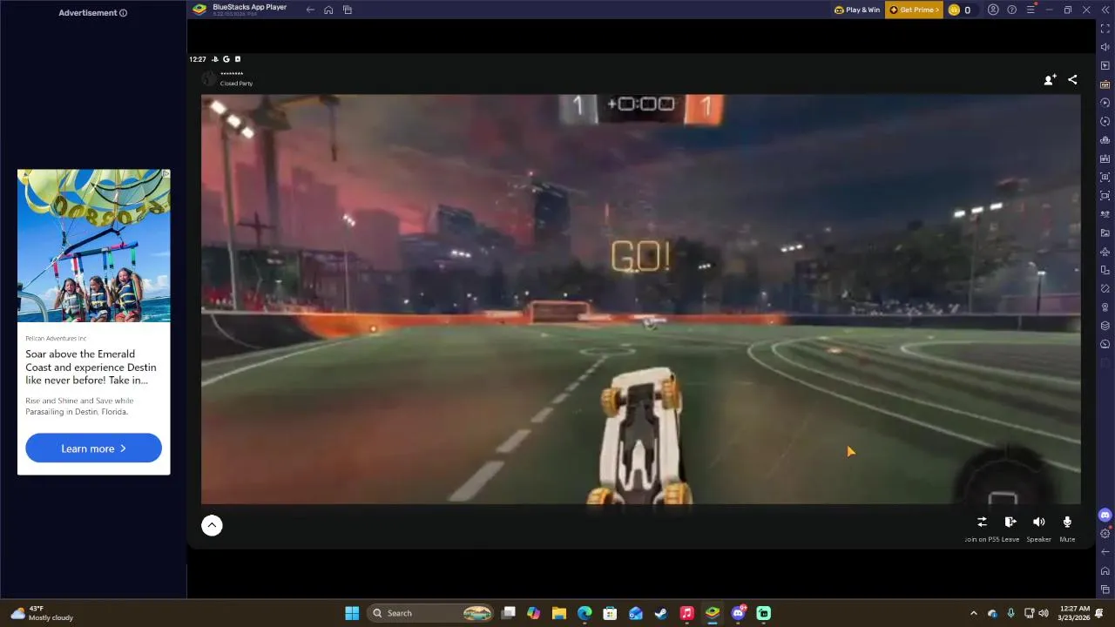Open Steam from the taskbar
1115x627 pixels.
coord(661,613)
